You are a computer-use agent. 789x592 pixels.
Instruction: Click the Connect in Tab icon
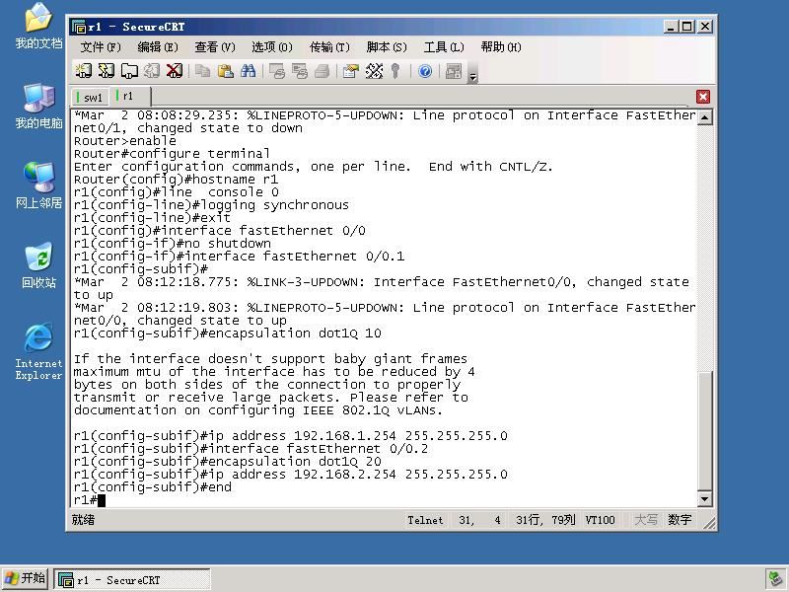point(129,71)
